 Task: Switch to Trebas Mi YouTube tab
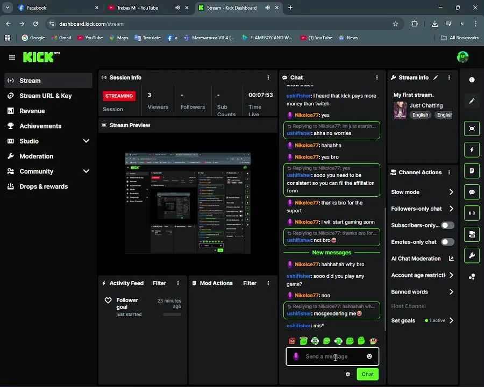click(148, 8)
